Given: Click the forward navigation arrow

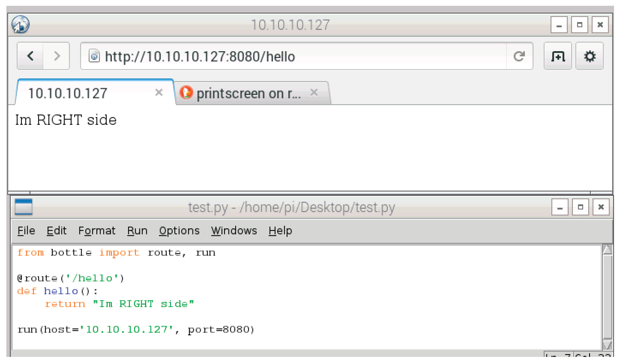Looking at the screenshot, I should coord(57,56).
